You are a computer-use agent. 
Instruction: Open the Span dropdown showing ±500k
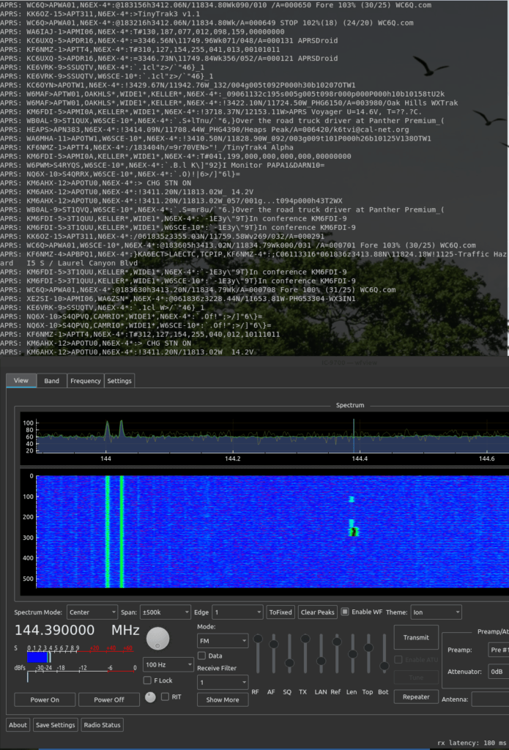click(x=165, y=612)
